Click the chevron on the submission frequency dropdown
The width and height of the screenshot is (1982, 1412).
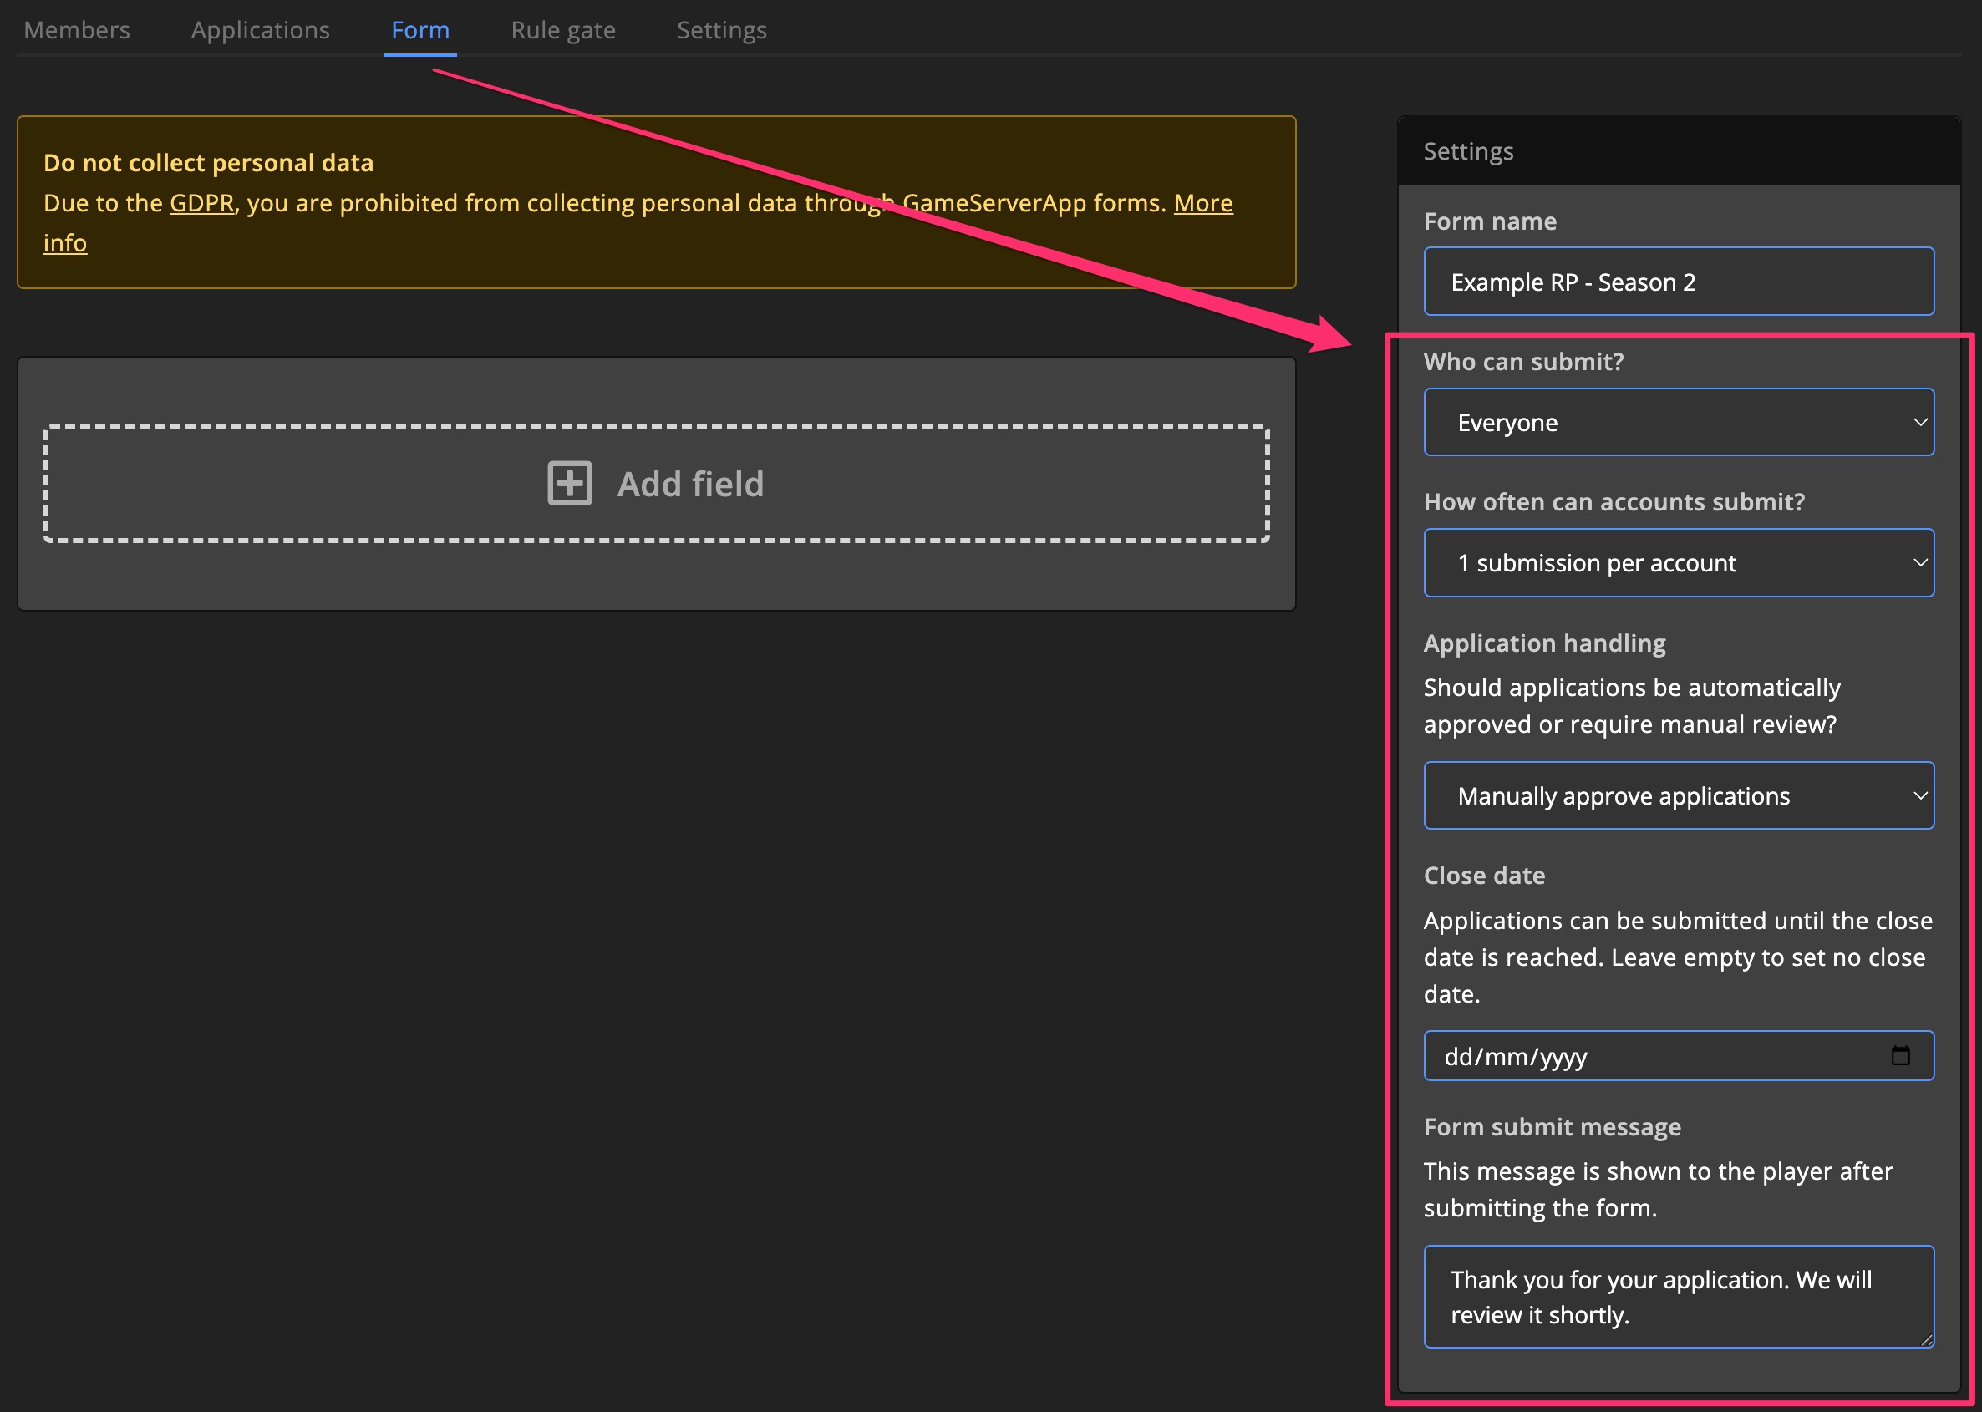click(x=1920, y=562)
